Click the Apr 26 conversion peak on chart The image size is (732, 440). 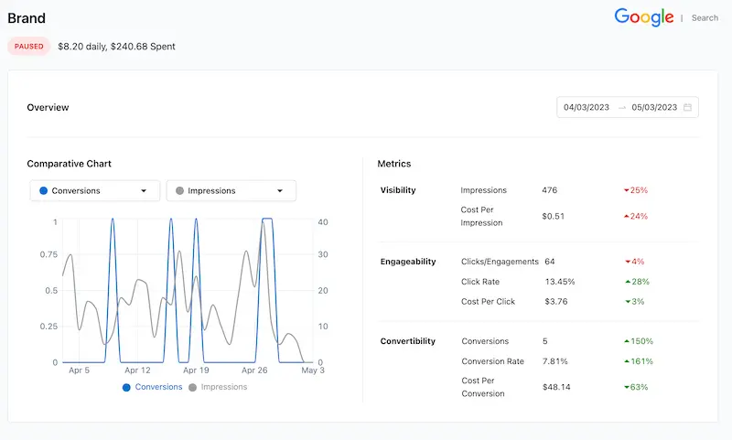tap(267, 220)
